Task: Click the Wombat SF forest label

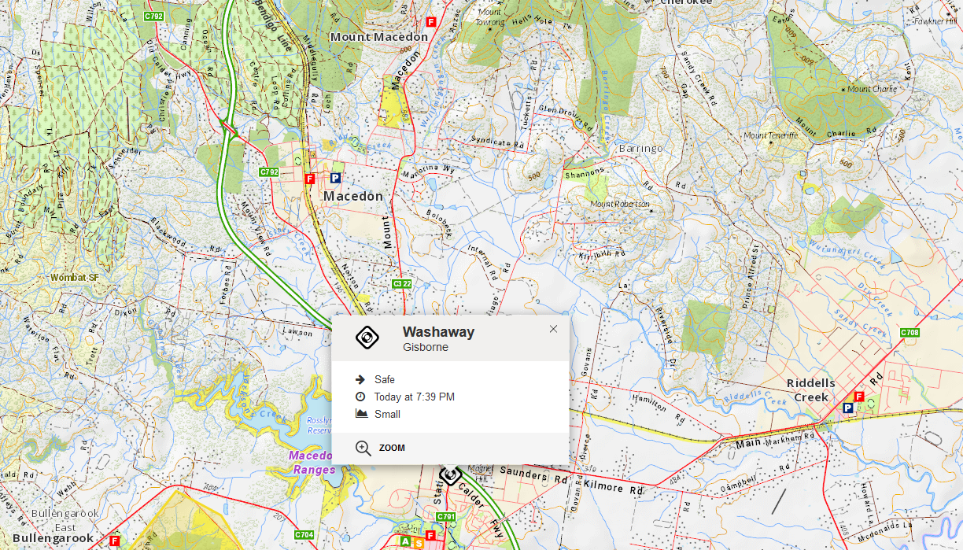Action: coord(75,277)
